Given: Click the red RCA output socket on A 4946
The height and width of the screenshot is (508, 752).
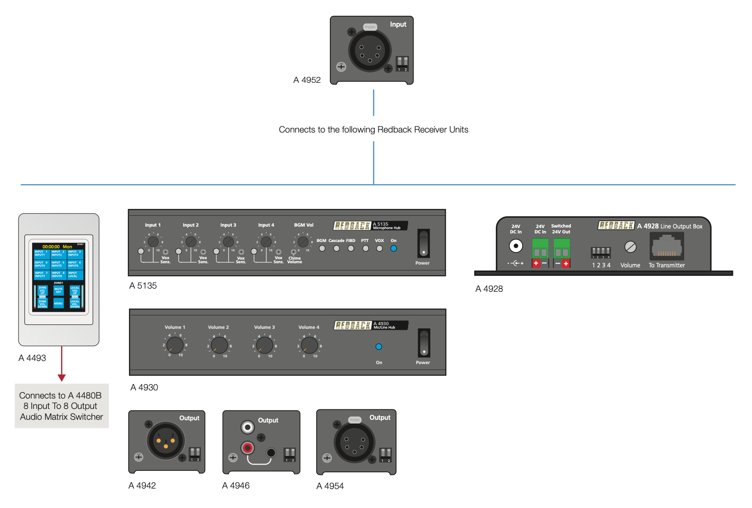Looking at the screenshot, I should [247, 448].
